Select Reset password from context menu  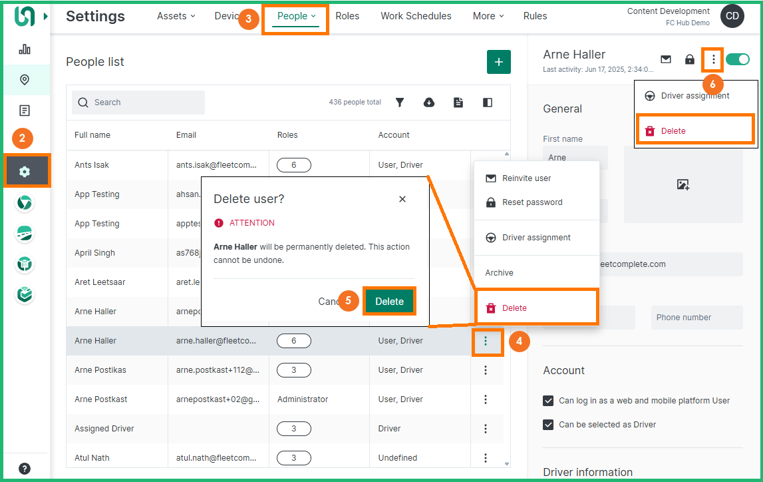click(532, 202)
